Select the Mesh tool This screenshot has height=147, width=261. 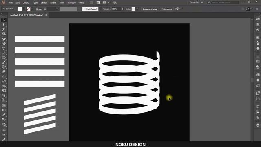tap(4, 105)
